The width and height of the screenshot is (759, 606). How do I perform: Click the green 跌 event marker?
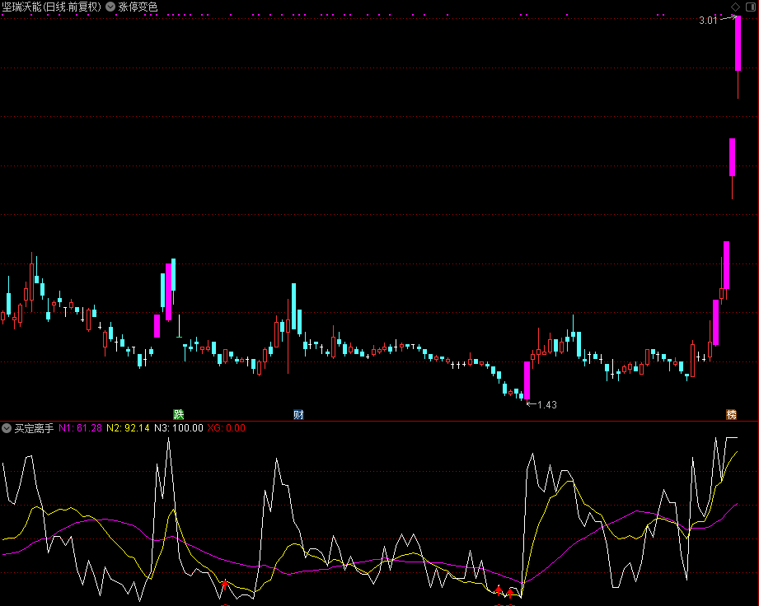[x=179, y=414]
